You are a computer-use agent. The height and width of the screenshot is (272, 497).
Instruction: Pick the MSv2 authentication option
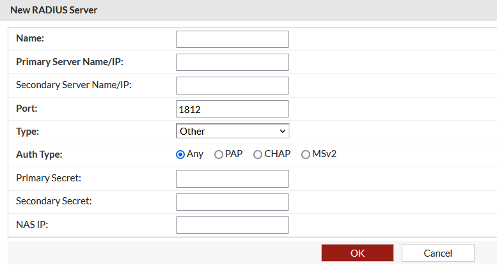306,155
